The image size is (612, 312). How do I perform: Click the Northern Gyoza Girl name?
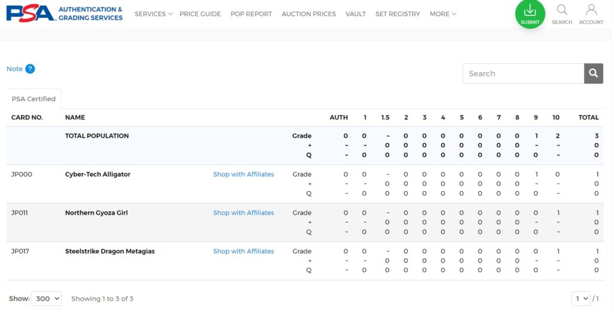(96, 213)
